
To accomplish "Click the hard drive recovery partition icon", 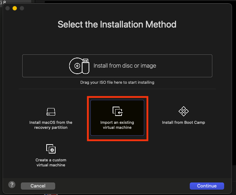I will click(51, 112).
